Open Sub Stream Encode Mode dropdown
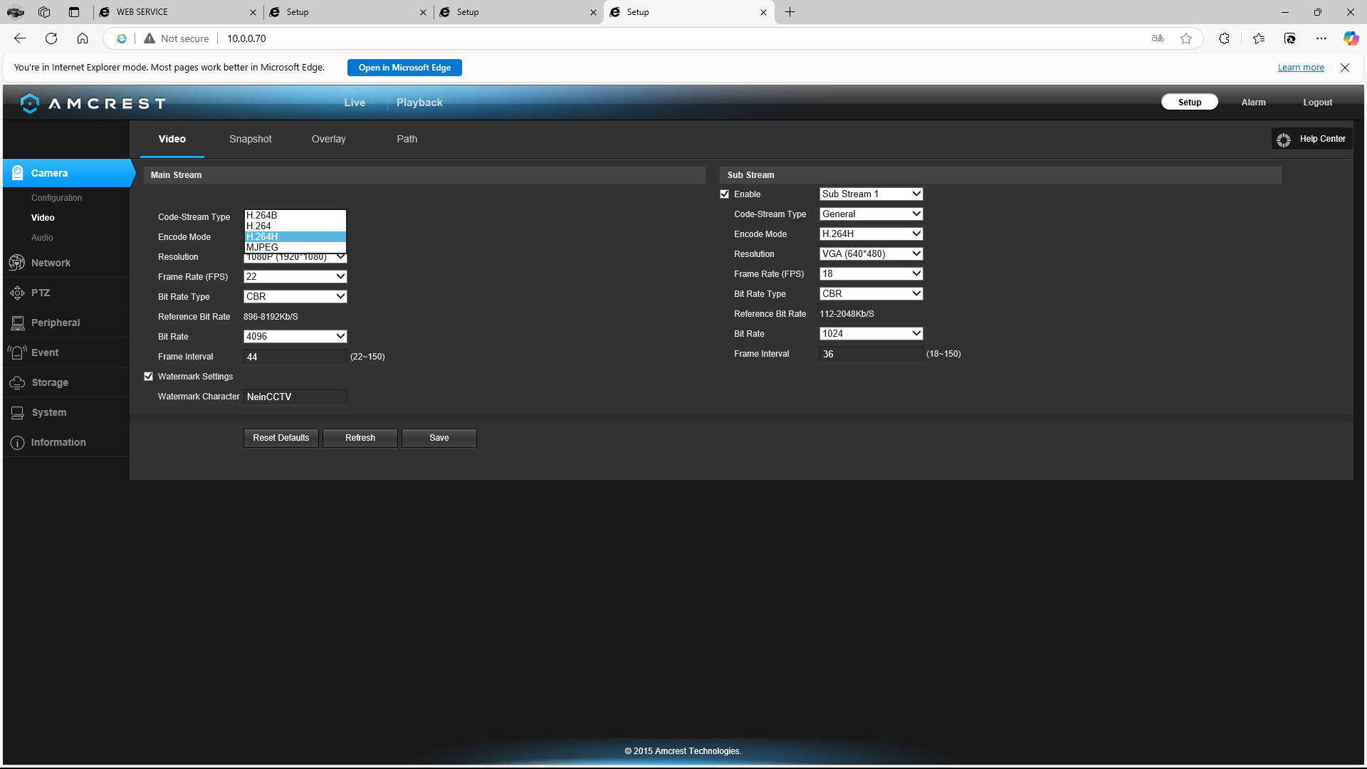 pyautogui.click(x=871, y=234)
